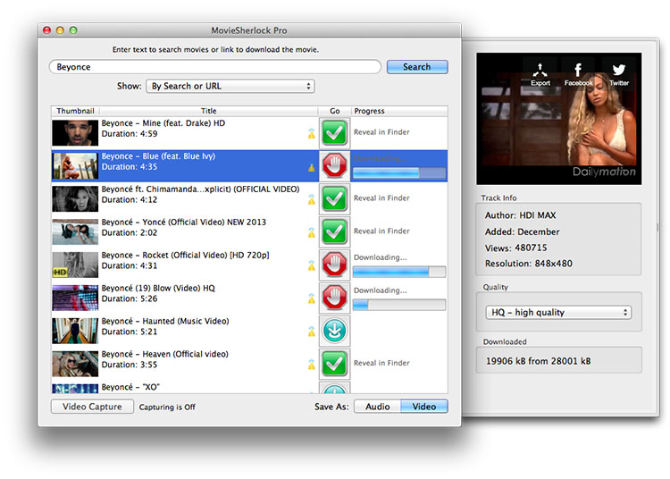Click green checkmark for Chimamanda OFFICIAL VIDEO row

coord(334,198)
